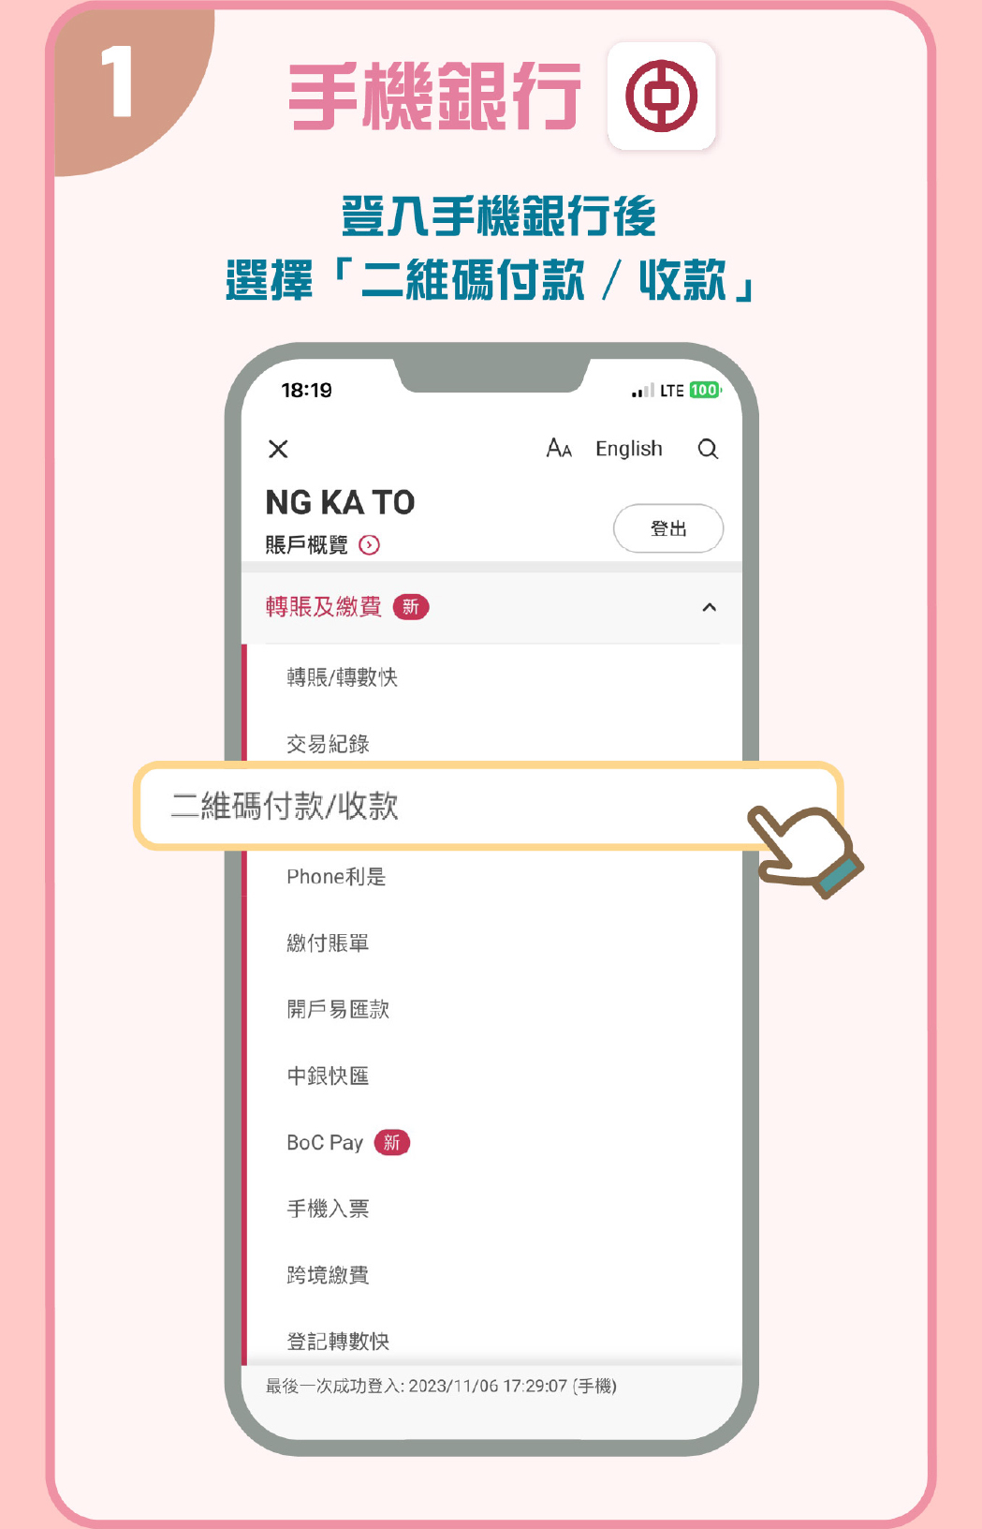Tap the red circled arrow beside 賬戶概覽
The width and height of the screenshot is (982, 1529).
click(370, 545)
